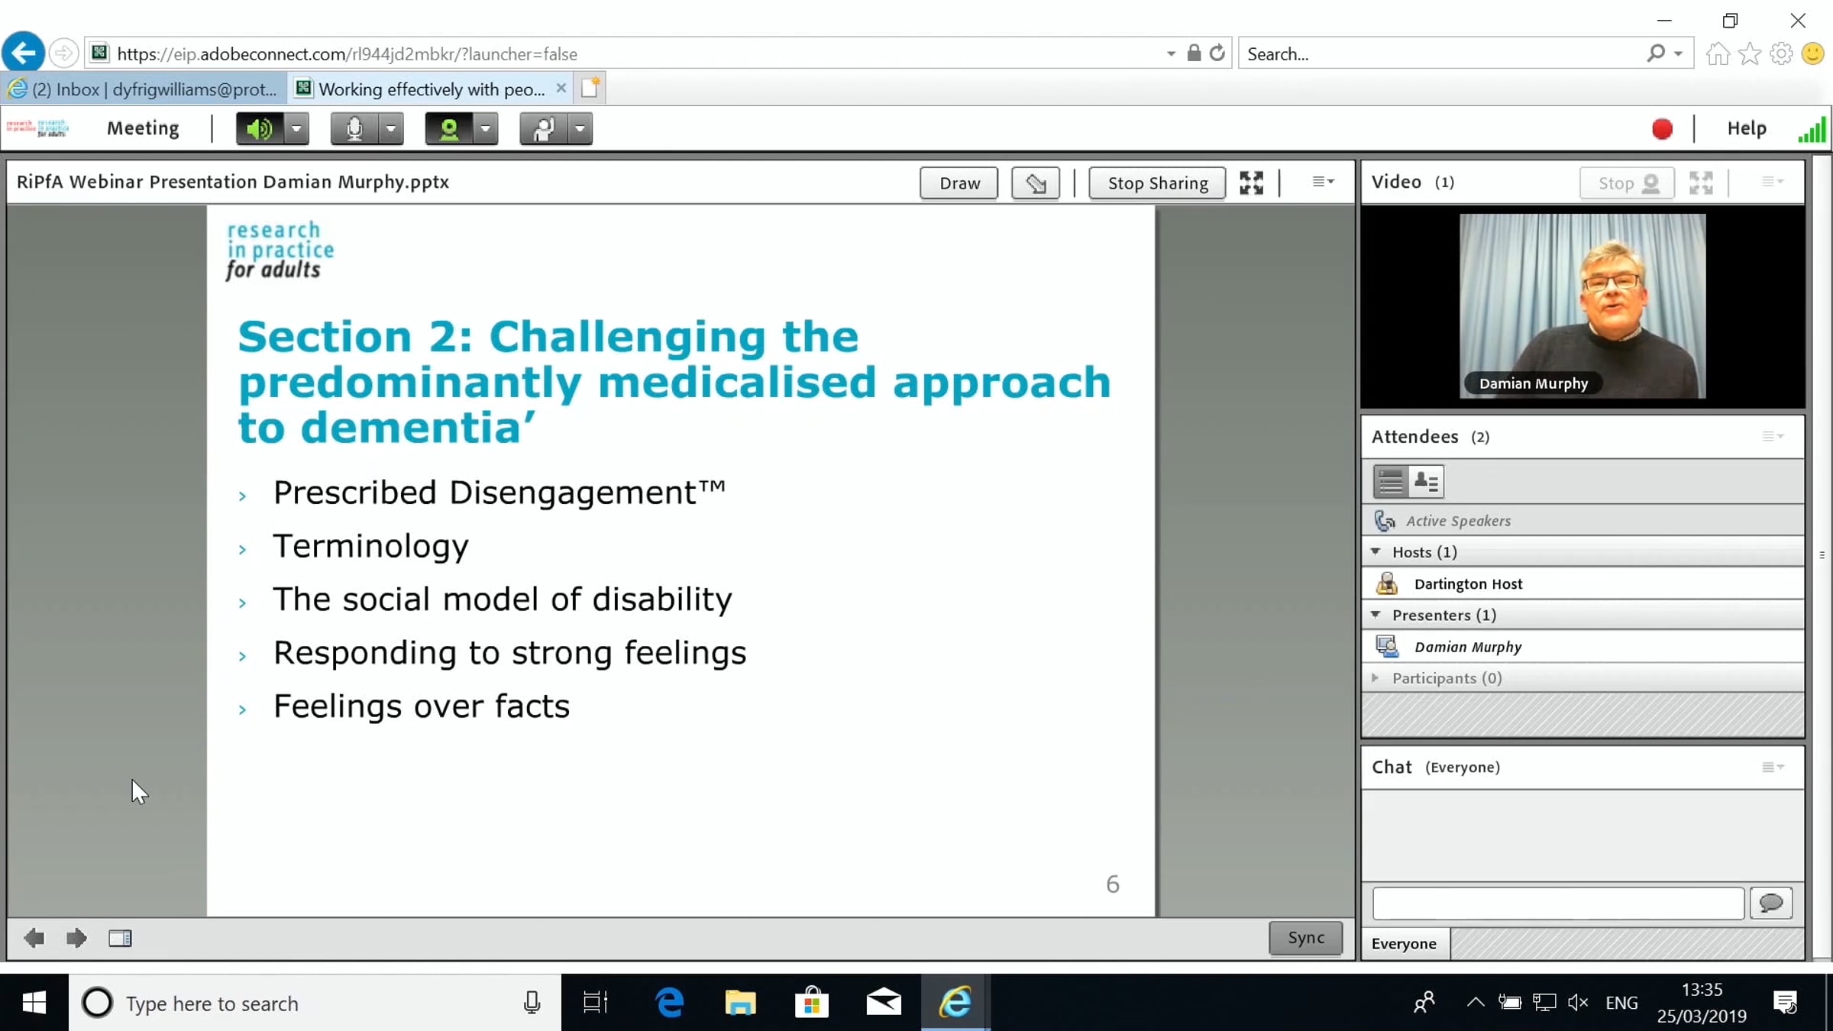Viewport: 1833px width, 1031px height.
Task: Collapse the Hosts group
Action: pyautogui.click(x=1376, y=551)
